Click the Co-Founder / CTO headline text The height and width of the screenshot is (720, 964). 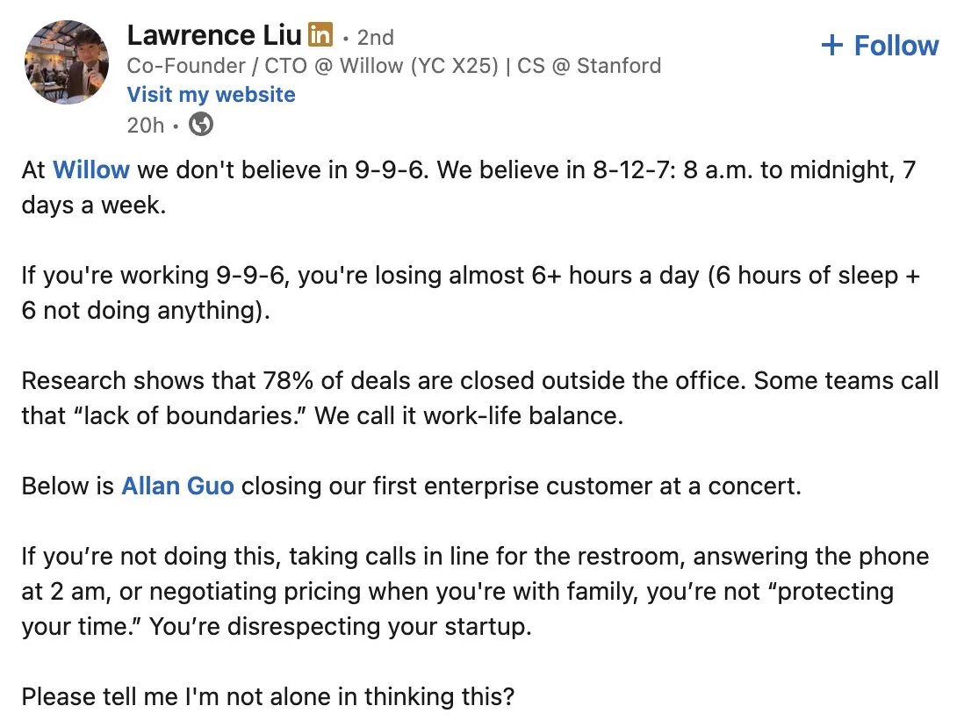218,66
